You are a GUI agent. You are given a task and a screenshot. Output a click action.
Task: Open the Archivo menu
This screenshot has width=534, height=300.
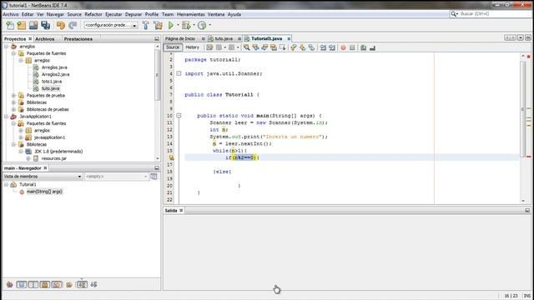pos(11,14)
